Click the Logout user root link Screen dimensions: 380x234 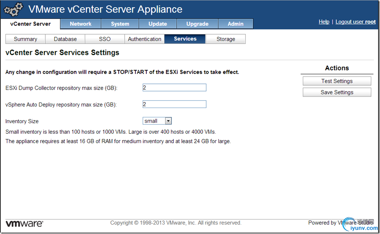click(355, 22)
